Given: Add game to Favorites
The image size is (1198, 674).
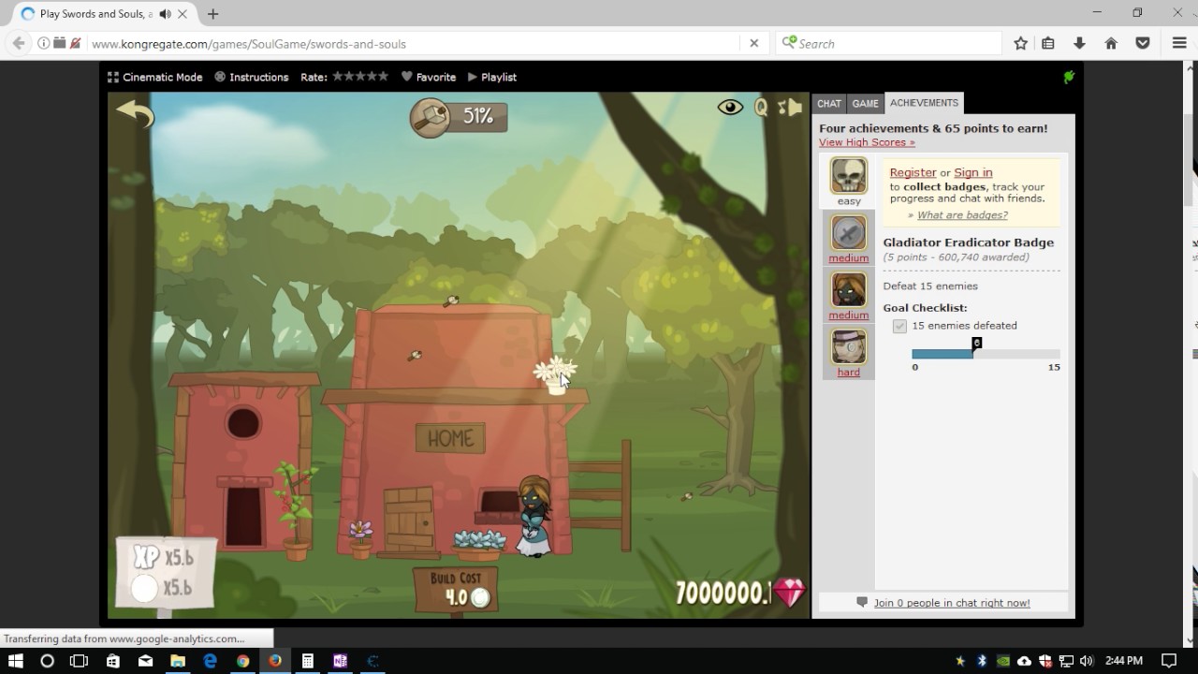Looking at the screenshot, I should tap(429, 78).
